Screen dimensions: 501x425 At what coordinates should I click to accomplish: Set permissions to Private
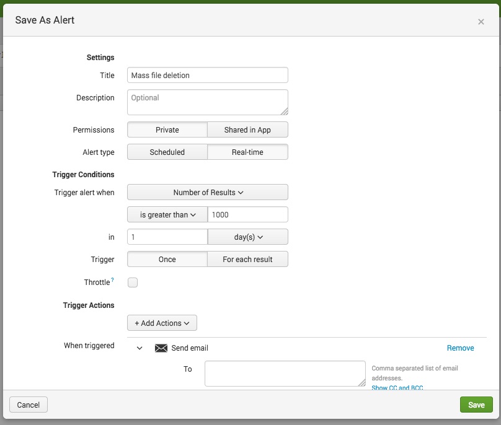pyautogui.click(x=167, y=129)
